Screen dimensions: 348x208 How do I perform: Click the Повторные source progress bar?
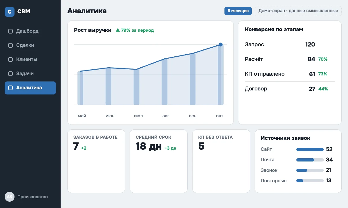[x=310, y=181]
